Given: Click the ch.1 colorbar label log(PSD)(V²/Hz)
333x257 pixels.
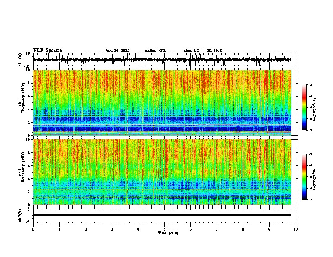Looking at the screenshot, I should pos(314,110).
